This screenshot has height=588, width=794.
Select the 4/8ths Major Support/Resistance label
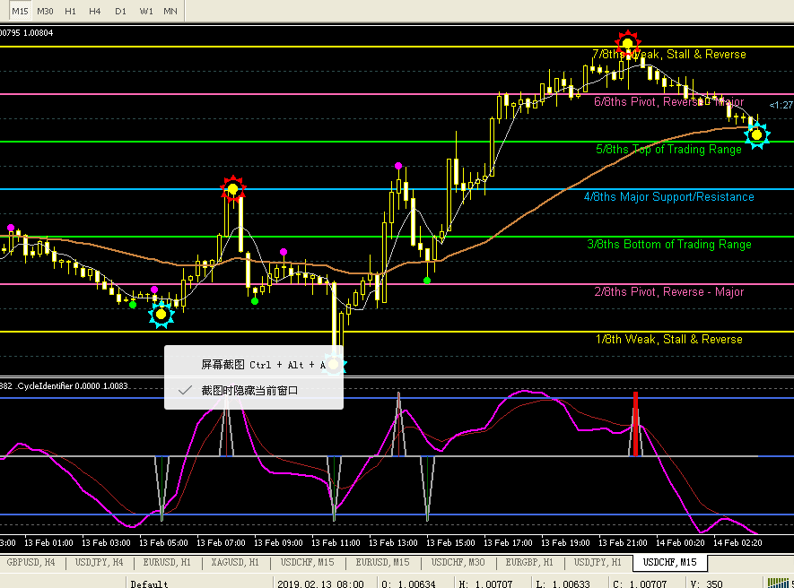click(669, 197)
